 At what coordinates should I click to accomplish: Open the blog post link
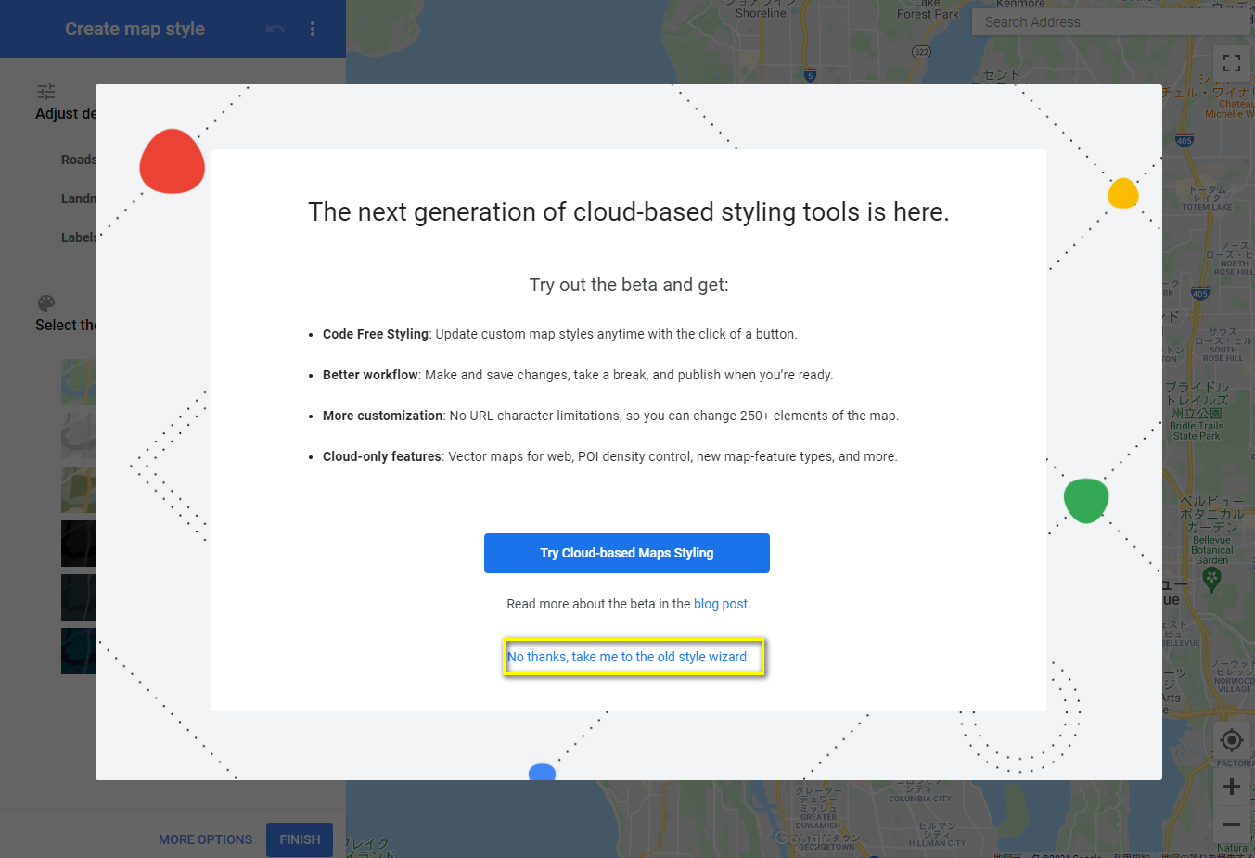(721, 603)
